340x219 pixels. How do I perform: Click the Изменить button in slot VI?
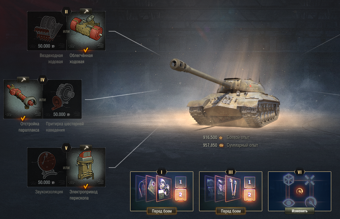click(x=299, y=211)
